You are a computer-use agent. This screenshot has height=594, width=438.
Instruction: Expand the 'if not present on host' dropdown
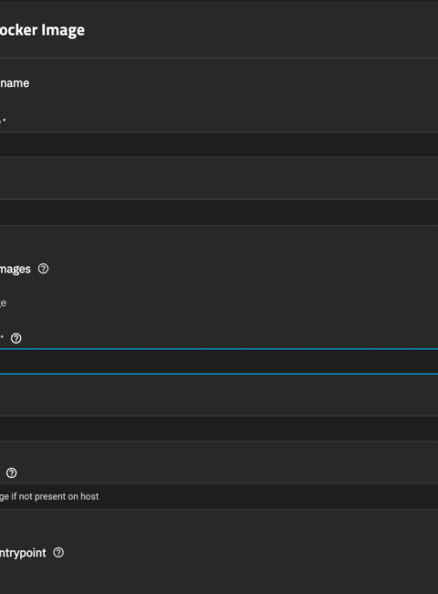point(219,496)
